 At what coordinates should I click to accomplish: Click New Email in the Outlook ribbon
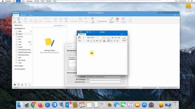(x=15, y=20)
